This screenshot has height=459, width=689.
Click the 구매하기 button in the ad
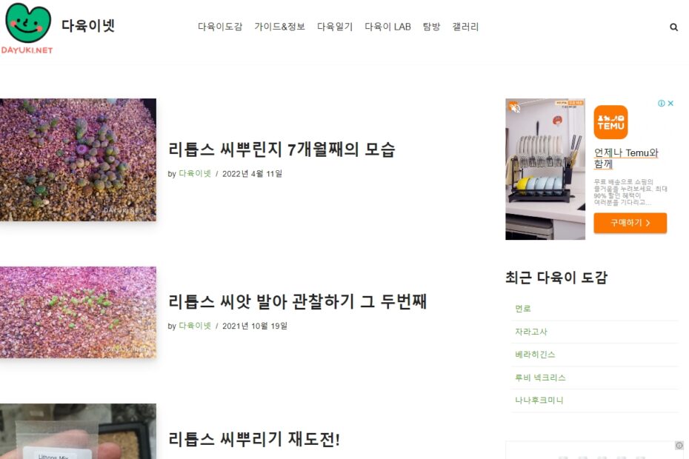pyautogui.click(x=630, y=223)
